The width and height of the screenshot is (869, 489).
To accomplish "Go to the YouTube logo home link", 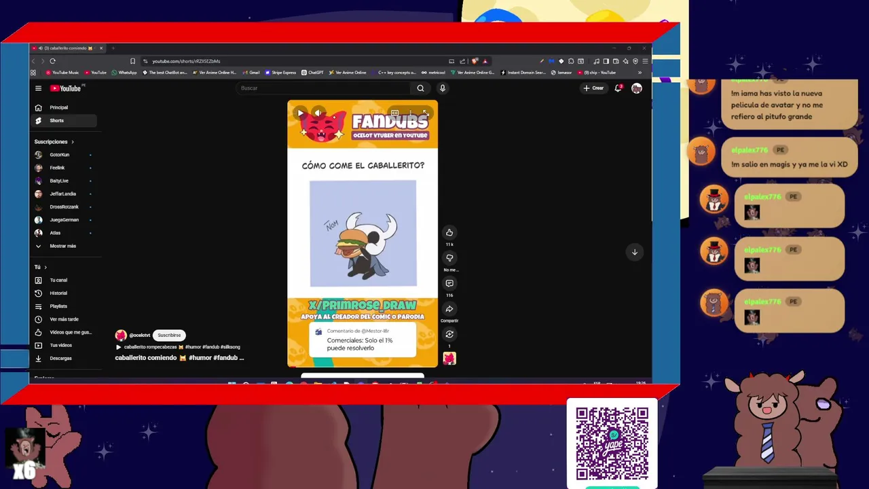I will [66, 88].
